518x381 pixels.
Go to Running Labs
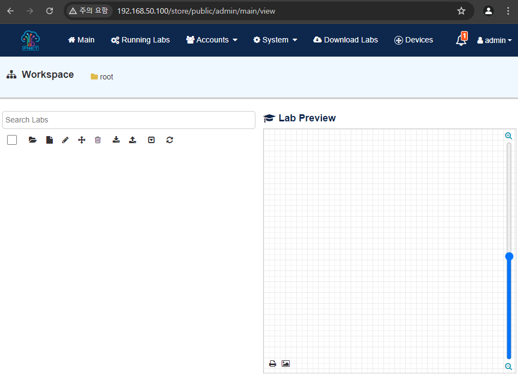pyautogui.click(x=141, y=40)
